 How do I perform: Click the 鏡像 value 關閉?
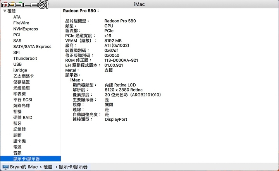click(x=109, y=105)
